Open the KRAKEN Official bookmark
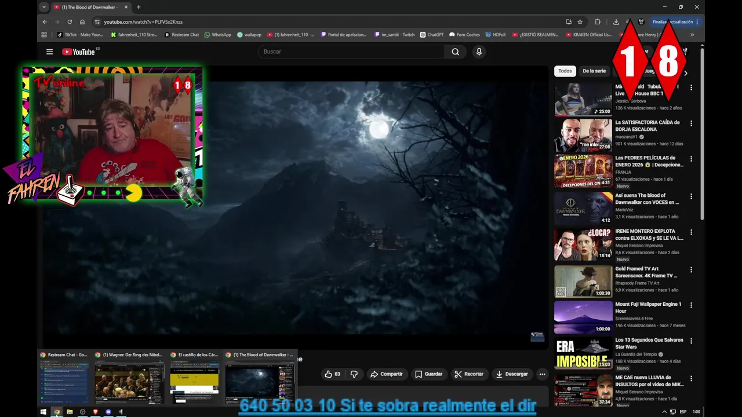 point(587,35)
